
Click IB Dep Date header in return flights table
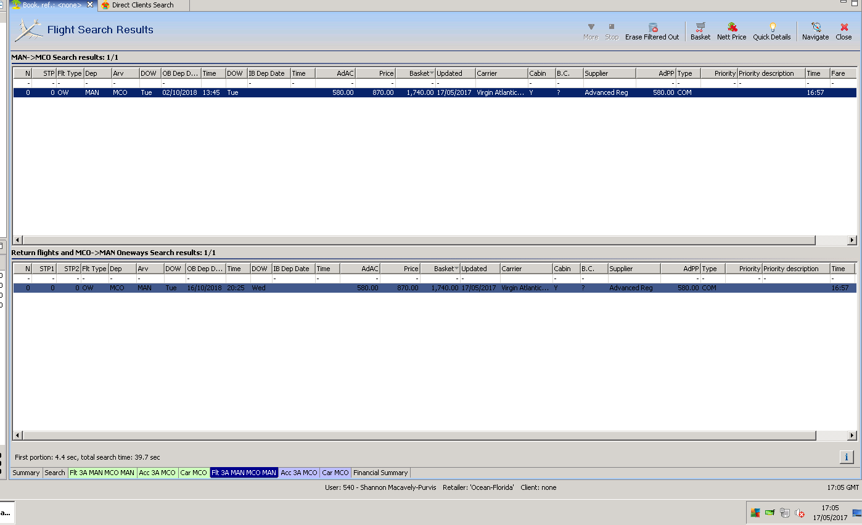[x=293, y=269]
